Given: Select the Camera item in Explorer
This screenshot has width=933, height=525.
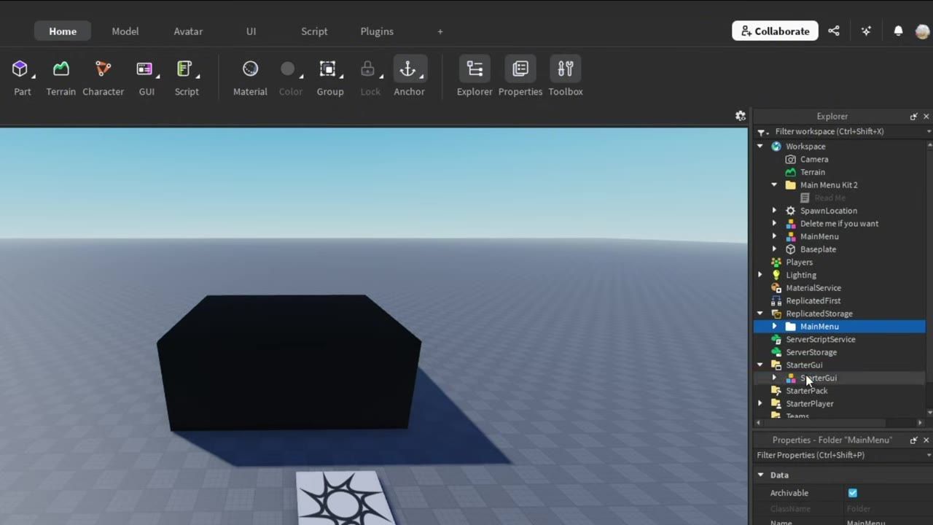Looking at the screenshot, I should (x=814, y=159).
